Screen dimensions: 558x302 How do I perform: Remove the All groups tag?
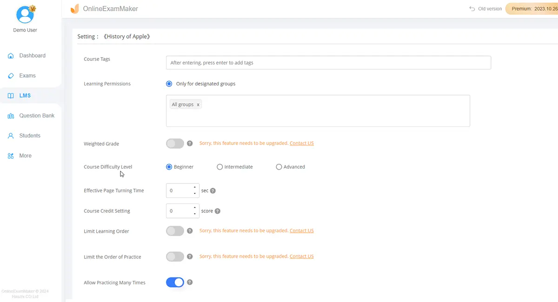tap(198, 105)
